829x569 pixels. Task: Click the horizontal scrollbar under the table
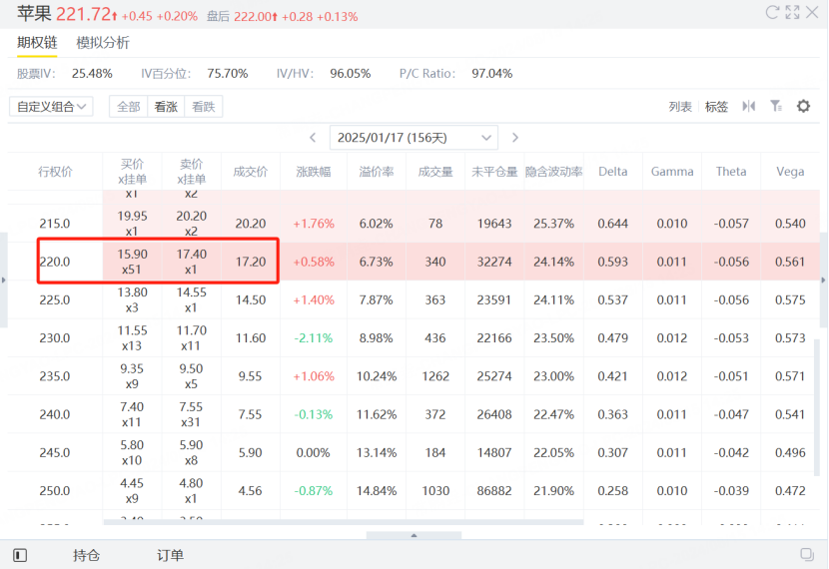344,522
